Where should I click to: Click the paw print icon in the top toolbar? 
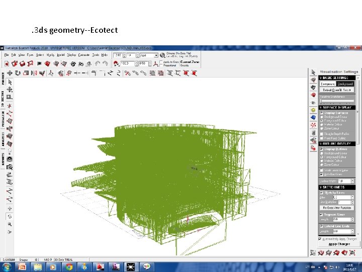pyautogui.click(x=73, y=63)
